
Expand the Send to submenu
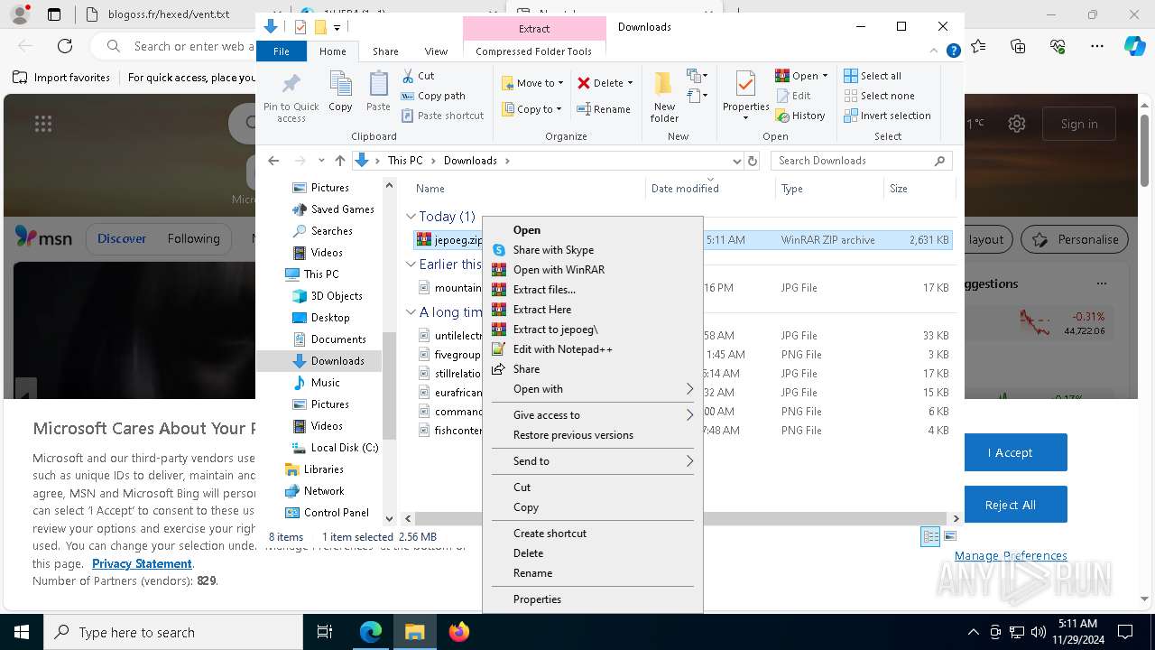pos(593,461)
